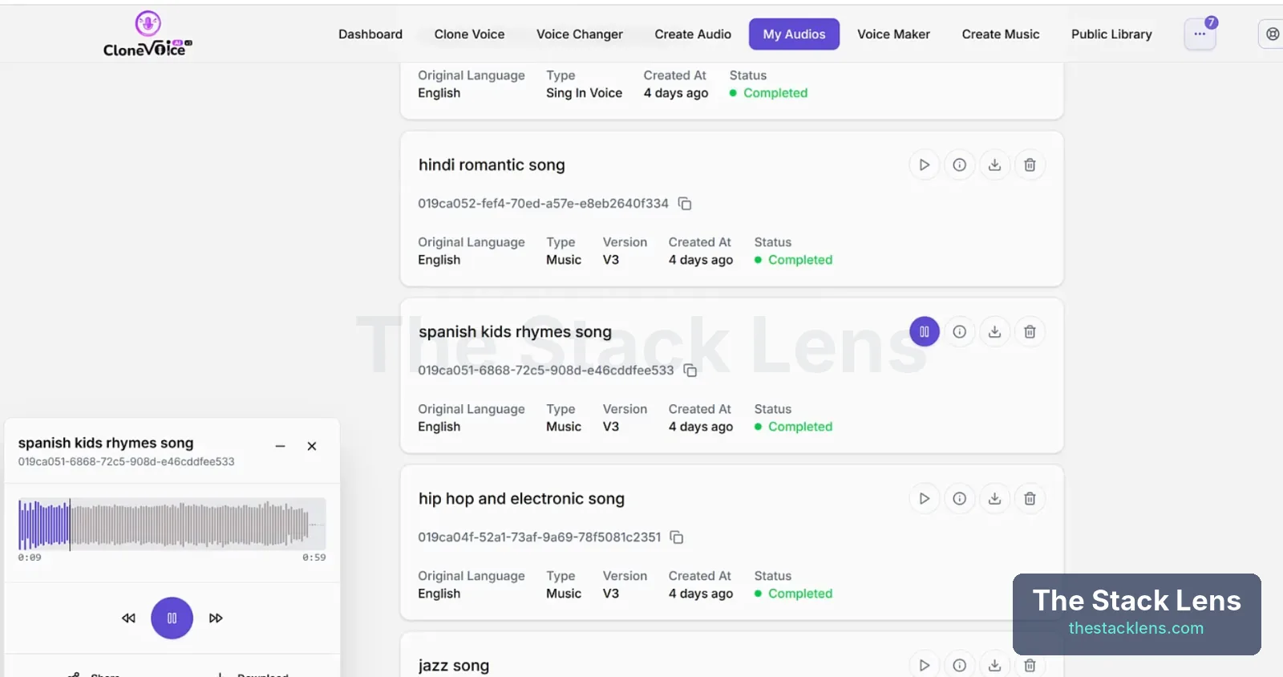Open the more options menu with badge

(1200, 34)
